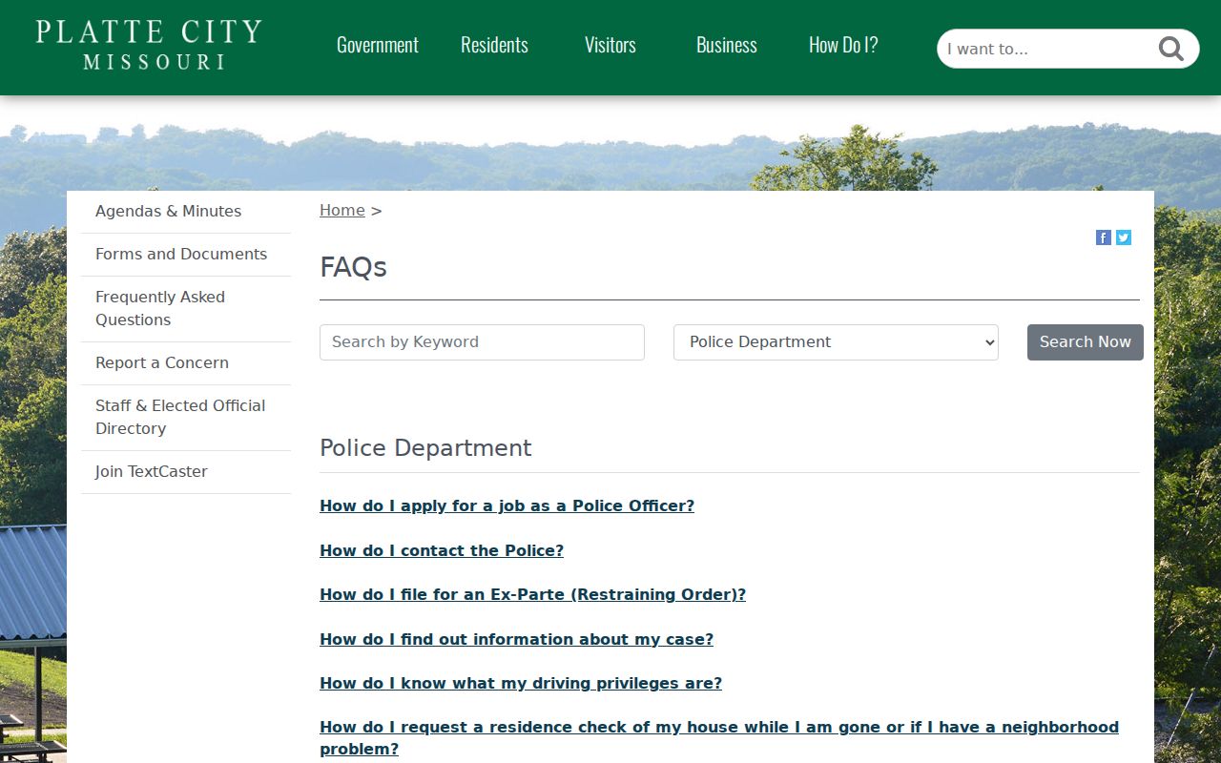Click the Search Now button

(1086, 342)
